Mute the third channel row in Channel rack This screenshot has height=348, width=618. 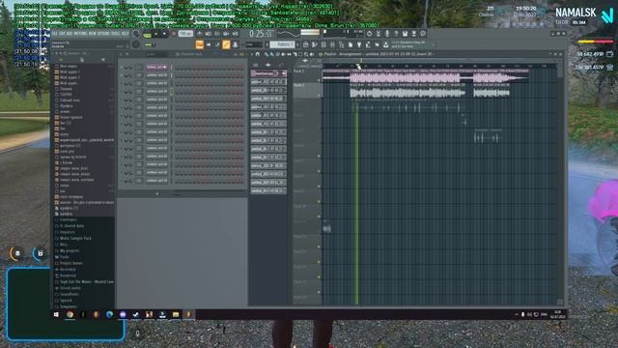(122, 83)
